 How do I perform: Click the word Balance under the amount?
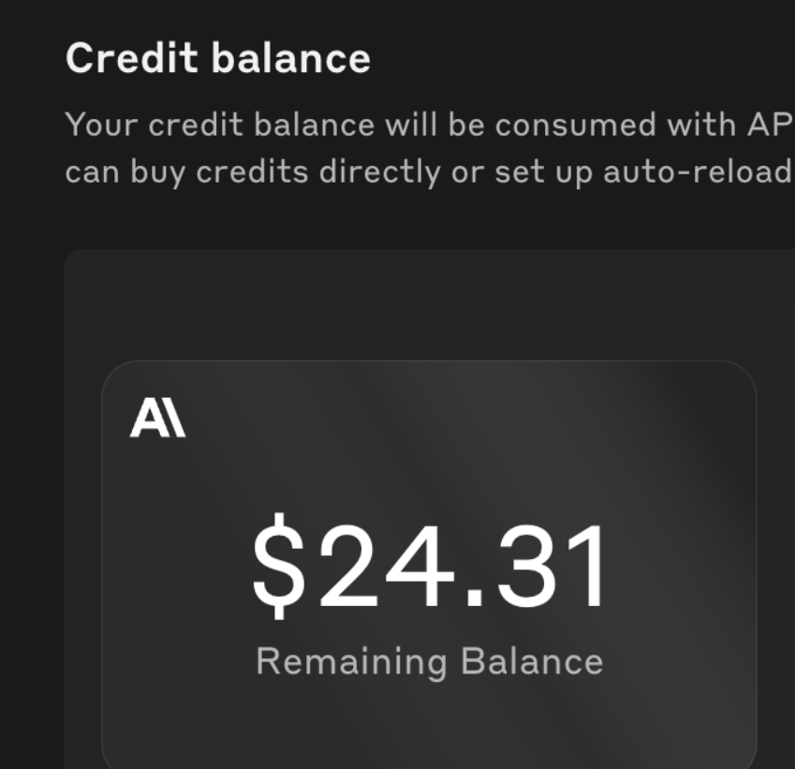[x=532, y=661]
